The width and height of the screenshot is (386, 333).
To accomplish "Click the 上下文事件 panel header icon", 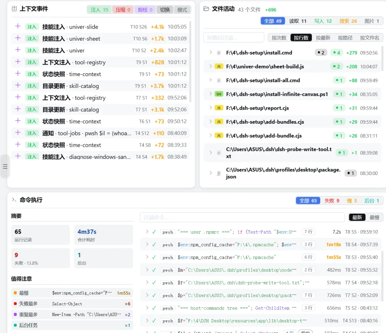I will point(14,9).
